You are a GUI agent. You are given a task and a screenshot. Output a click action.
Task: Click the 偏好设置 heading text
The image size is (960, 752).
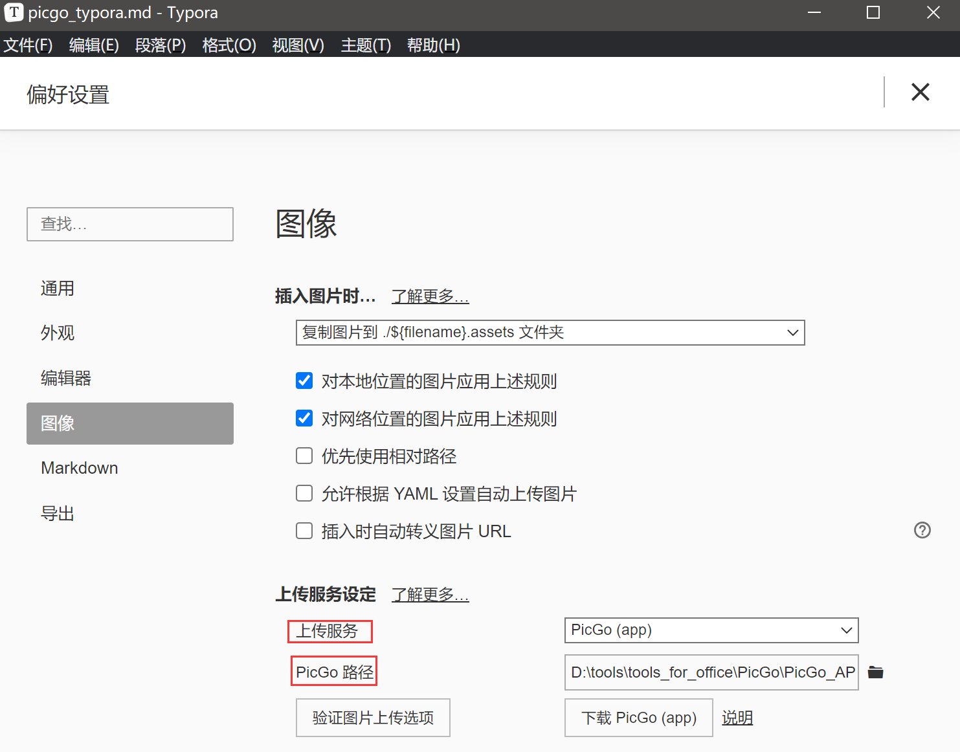point(68,94)
